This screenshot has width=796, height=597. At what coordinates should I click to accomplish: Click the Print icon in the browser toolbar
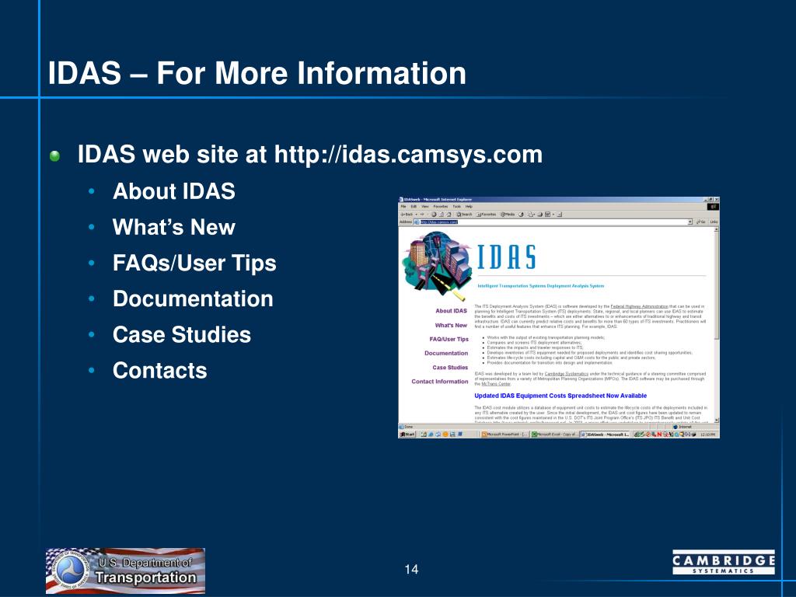pos(541,215)
